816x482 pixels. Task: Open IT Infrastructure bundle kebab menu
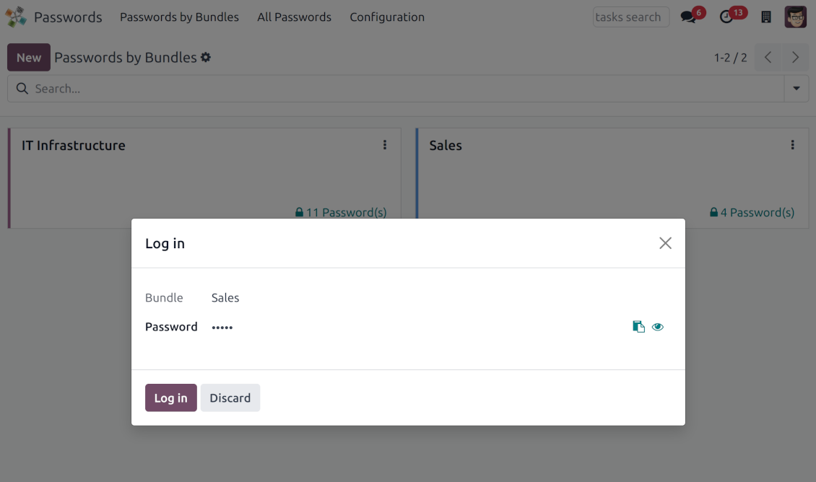point(385,145)
